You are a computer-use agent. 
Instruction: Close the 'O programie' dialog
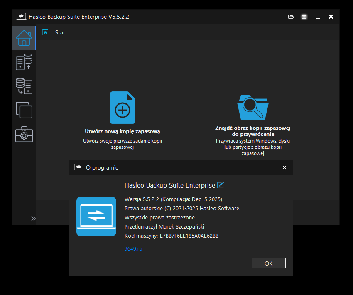coord(284,167)
